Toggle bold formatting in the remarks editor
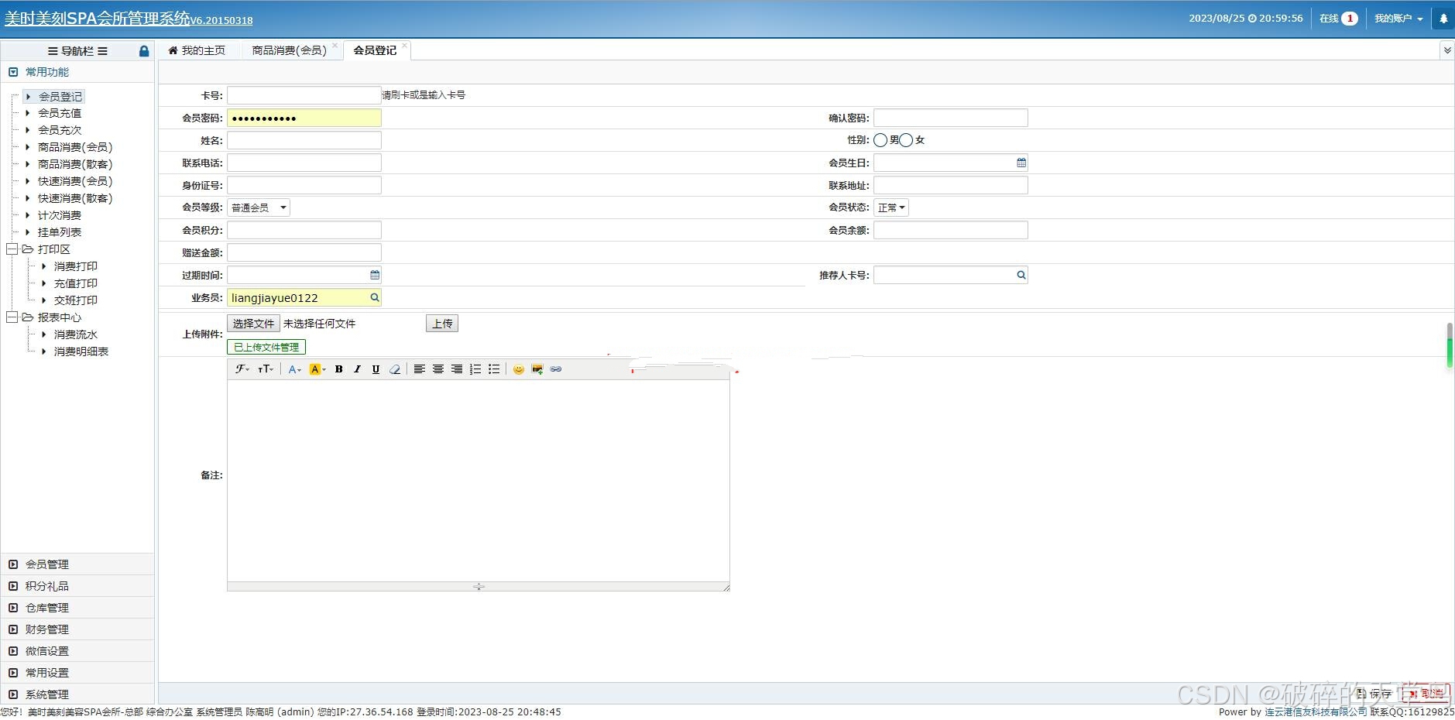The height and width of the screenshot is (720, 1455). (x=338, y=369)
